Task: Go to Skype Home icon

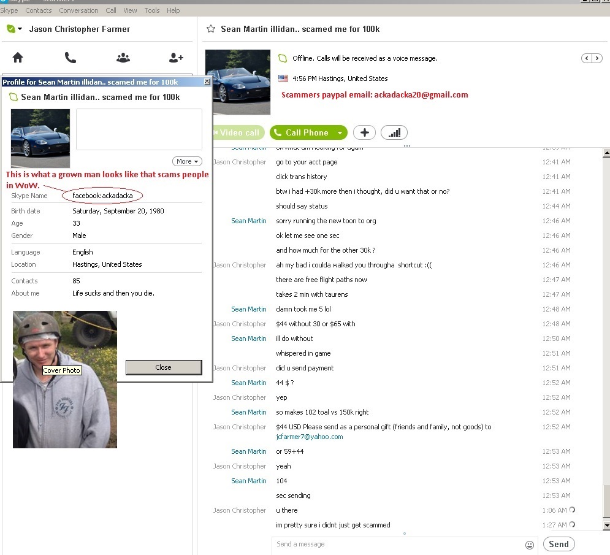Action: [18, 58]
